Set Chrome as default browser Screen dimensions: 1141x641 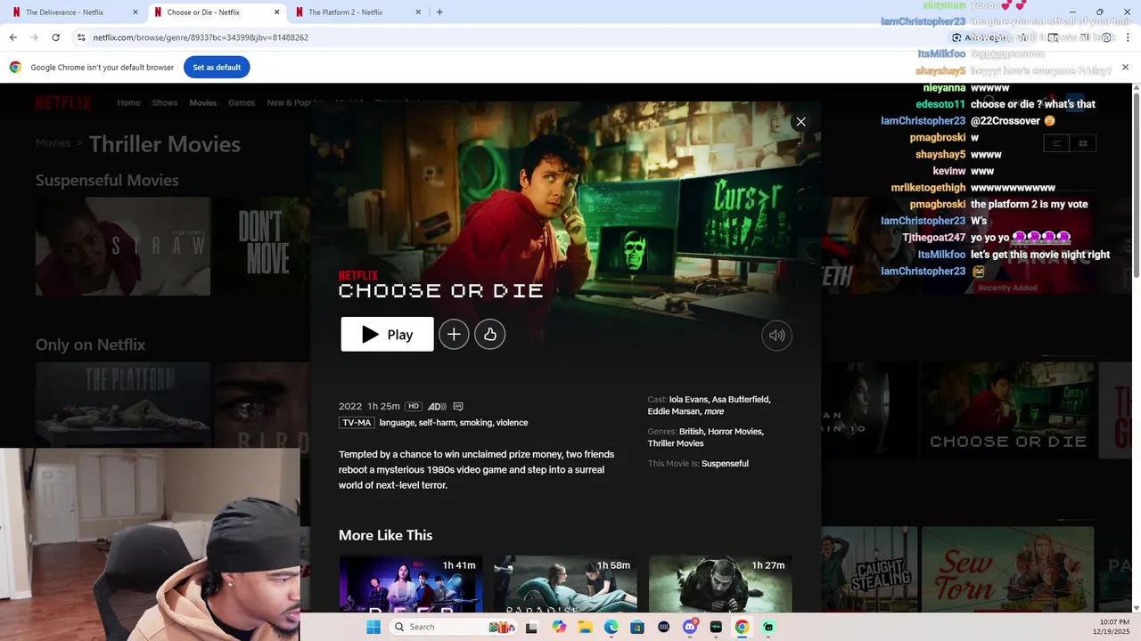pos(217,67)
